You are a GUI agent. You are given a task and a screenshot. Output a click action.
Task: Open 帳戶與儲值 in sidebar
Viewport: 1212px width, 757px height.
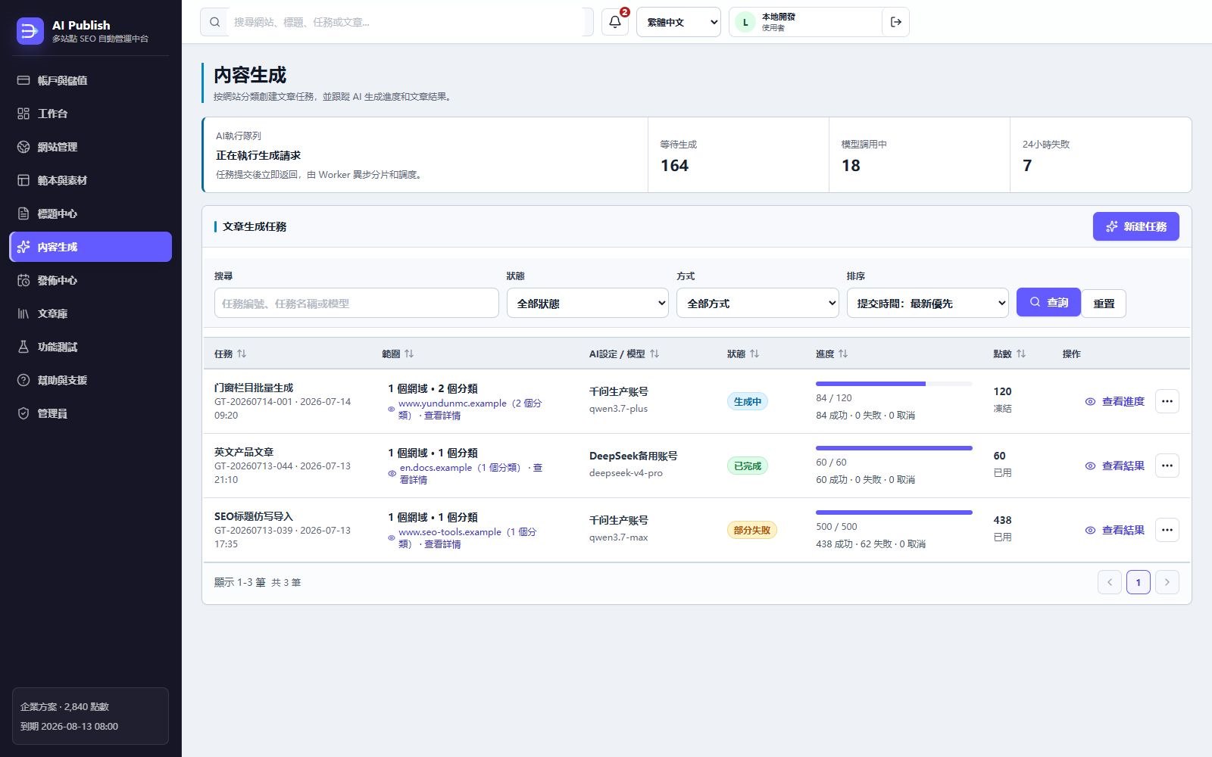(90, 80)
